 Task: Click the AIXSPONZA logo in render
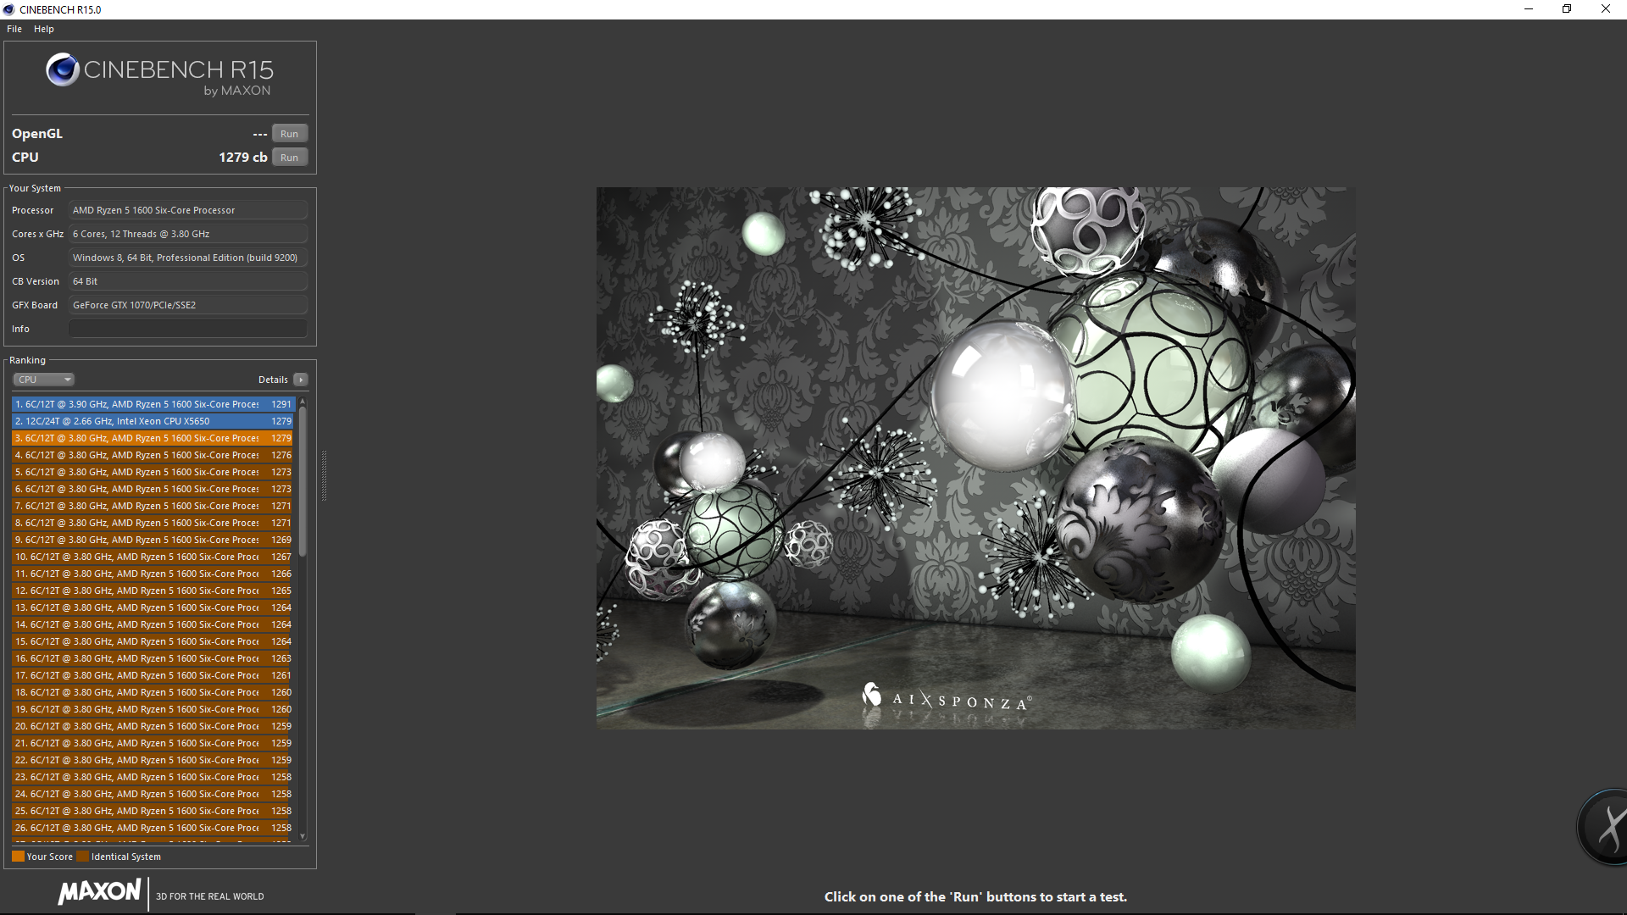click(946, 697)
